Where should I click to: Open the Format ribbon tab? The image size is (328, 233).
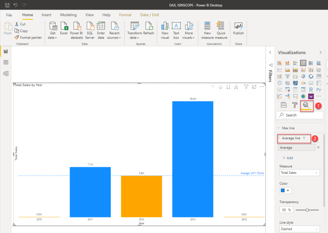(x=125, y=15)
